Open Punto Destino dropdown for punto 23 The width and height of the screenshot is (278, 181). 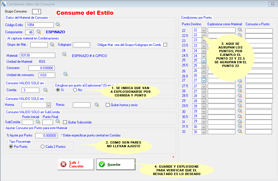click(204, 40)
